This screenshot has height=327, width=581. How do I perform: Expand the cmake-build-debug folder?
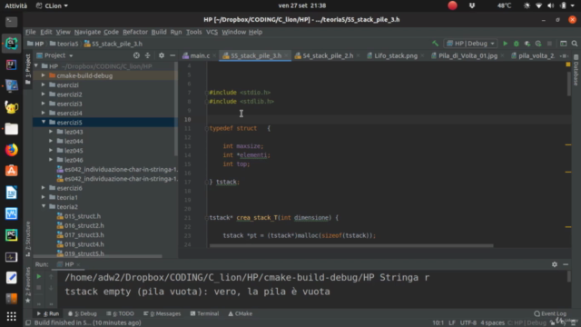44,75
